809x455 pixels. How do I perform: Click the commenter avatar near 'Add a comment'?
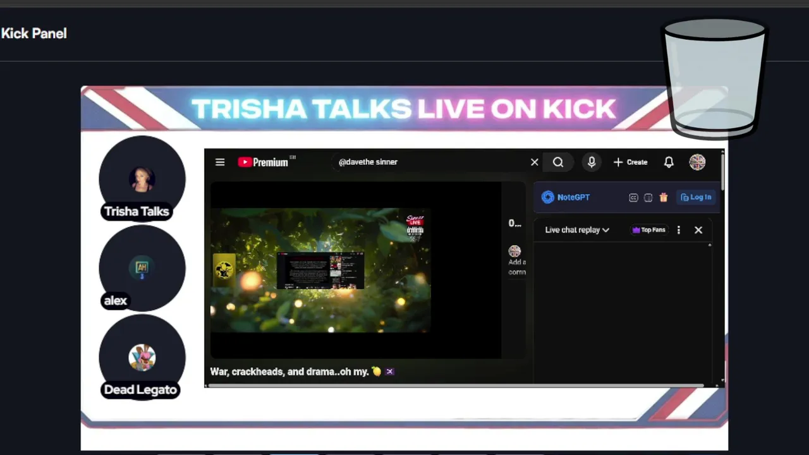[x=514, y=252]
